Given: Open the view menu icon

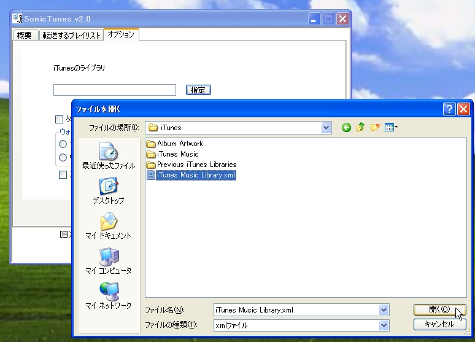Looking at the screenshot, I should [x=391, y=127].
